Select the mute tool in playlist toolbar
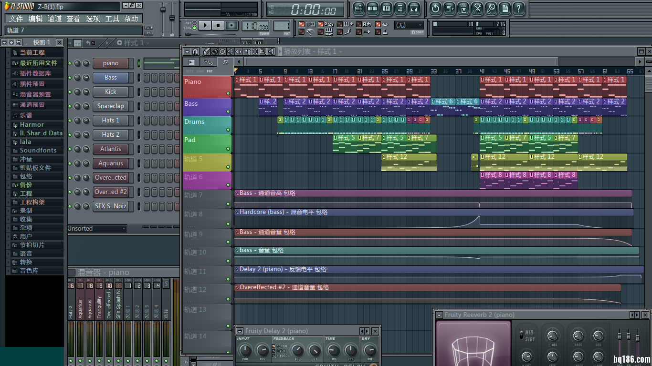This screenshot has width=652, height=366. click(x=231, y=51)
